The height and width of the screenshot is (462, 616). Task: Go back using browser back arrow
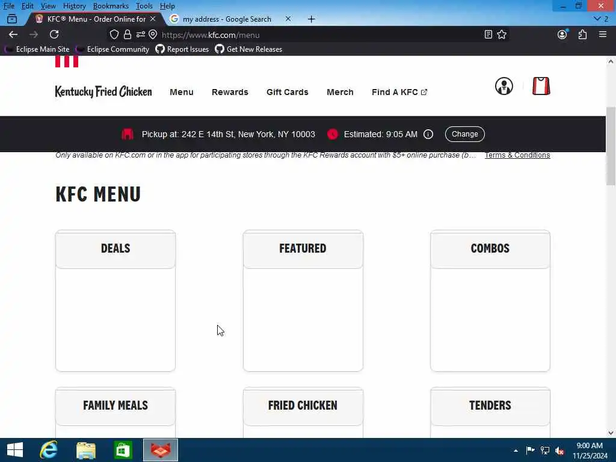click(13, 34)
